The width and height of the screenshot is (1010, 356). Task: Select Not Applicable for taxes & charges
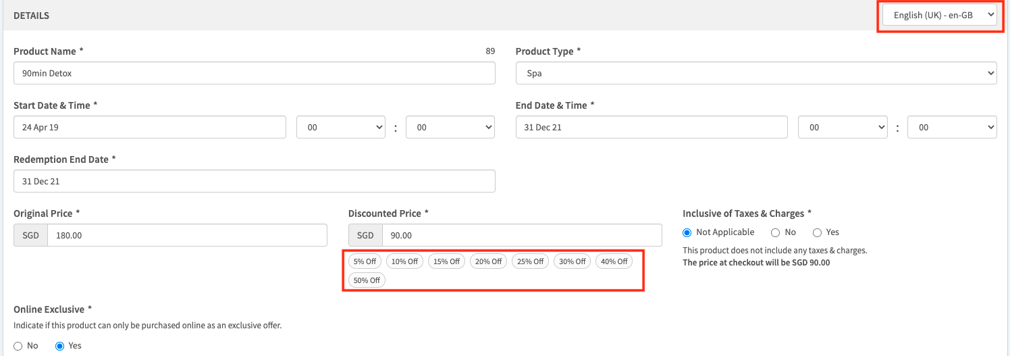(x=688, y=232)
